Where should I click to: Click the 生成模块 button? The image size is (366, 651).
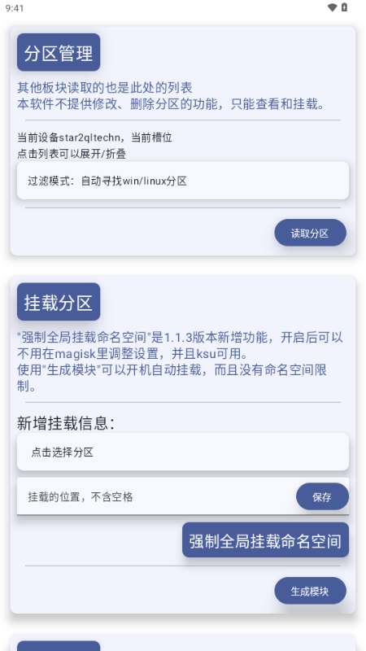pos(310,591)
